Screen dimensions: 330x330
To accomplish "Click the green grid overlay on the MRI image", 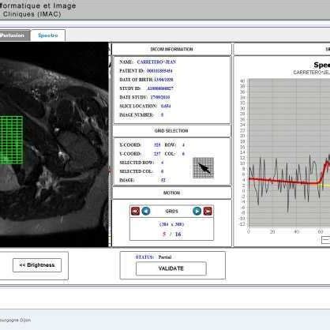I will coord(11,140).
